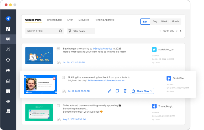Click the 'Big changes are coming' post text
Image resolution: width=204 pixels, height=130 pixels.
(x=94, y=50)
